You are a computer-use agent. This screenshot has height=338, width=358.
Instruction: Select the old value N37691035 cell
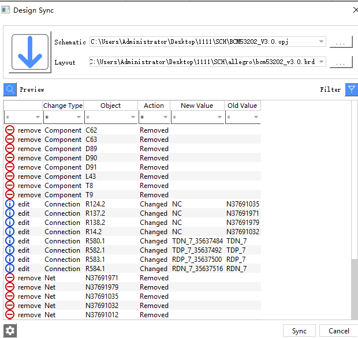click(243, 204)
